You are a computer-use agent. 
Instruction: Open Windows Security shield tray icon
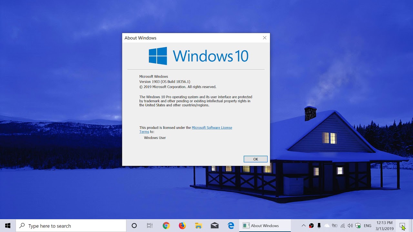coord(358,226)
